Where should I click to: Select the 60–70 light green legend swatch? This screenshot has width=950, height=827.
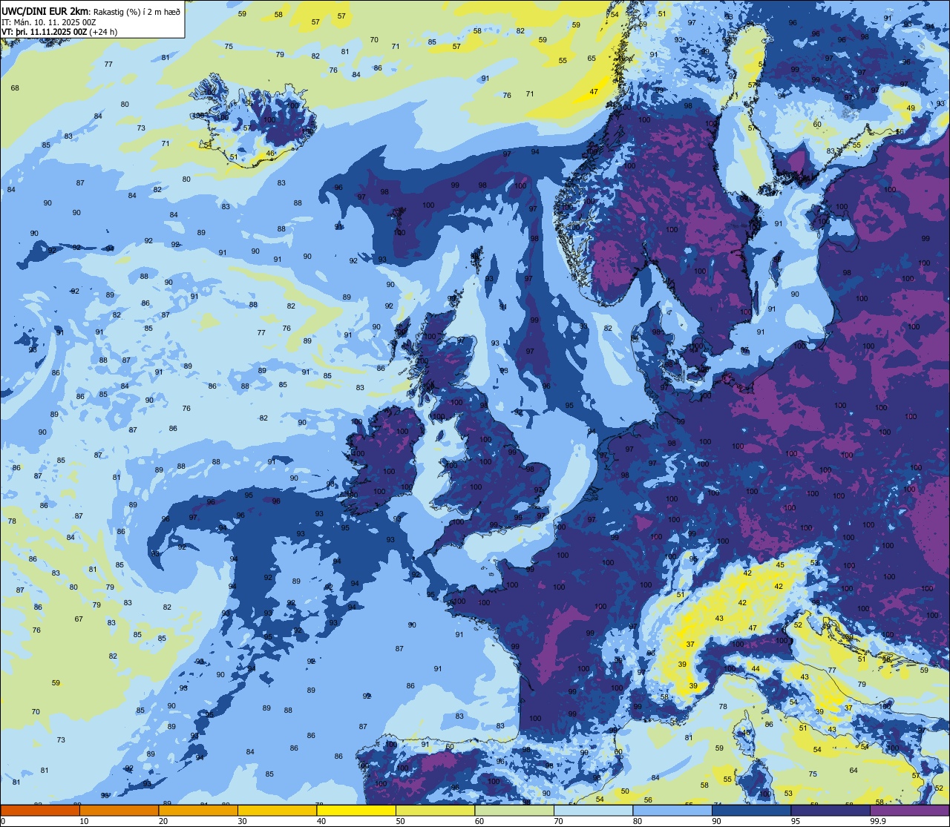(x=514, y=810)
